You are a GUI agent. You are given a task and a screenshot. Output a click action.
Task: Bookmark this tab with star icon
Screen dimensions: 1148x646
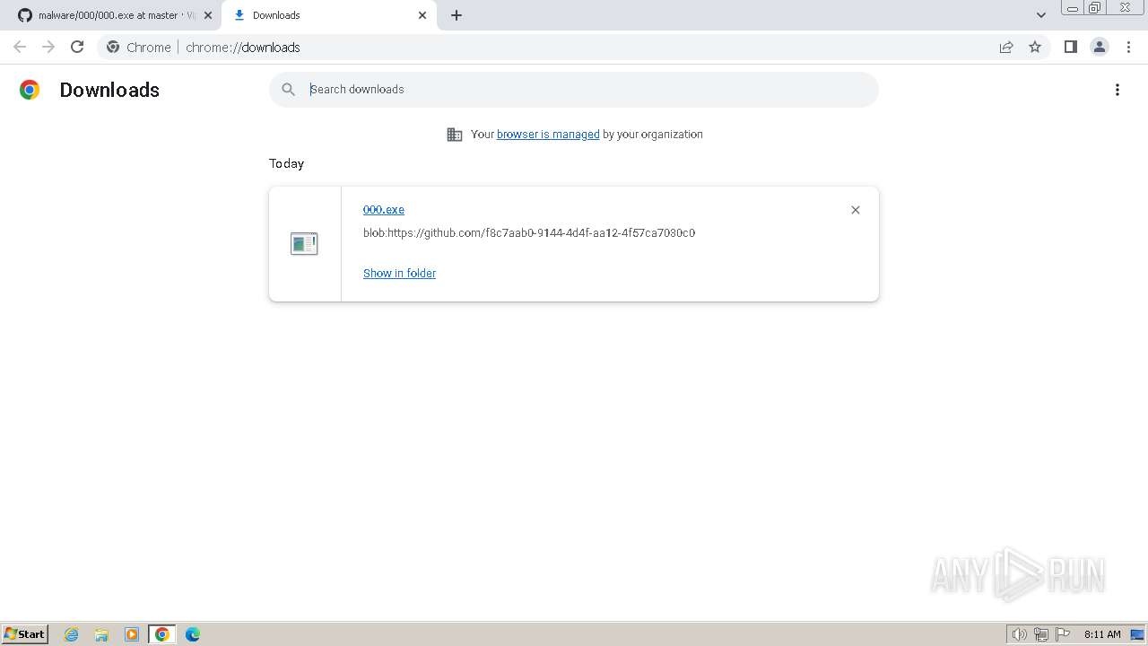[1035, 47]
